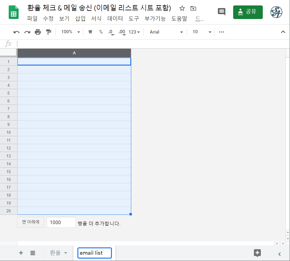Apply currency format with the ₩ icon

point(90,32)
